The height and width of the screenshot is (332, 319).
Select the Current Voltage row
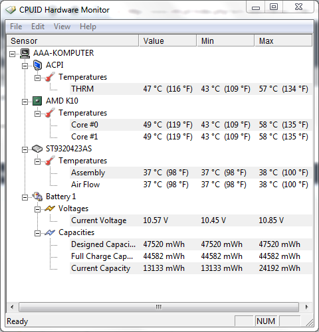191,220
